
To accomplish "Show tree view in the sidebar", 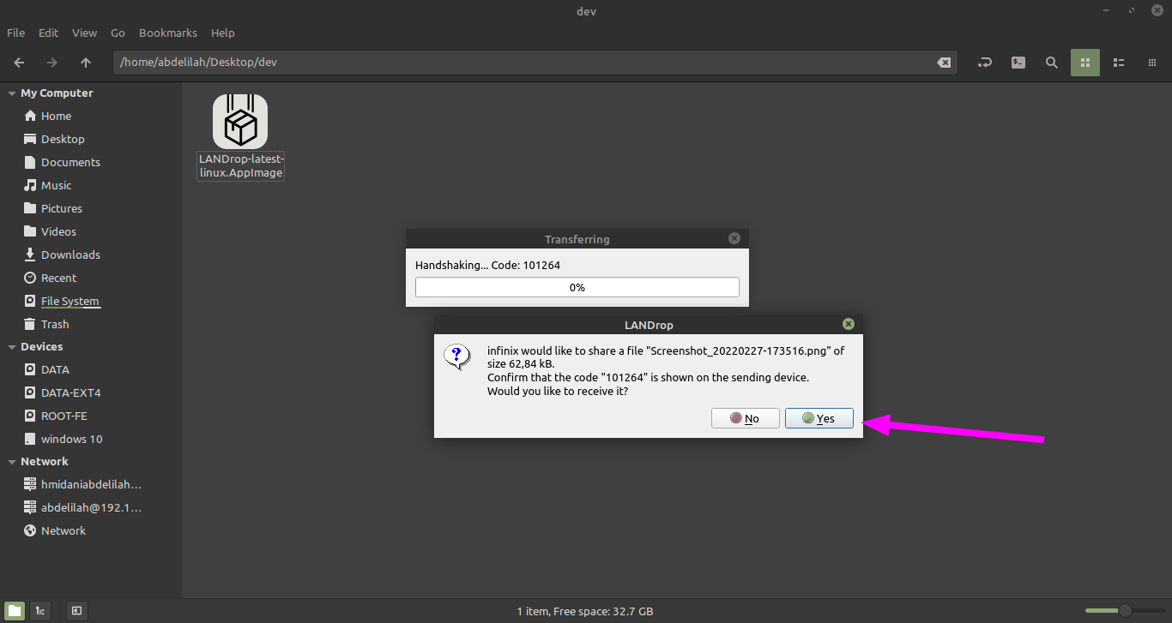I will (40, 611).
